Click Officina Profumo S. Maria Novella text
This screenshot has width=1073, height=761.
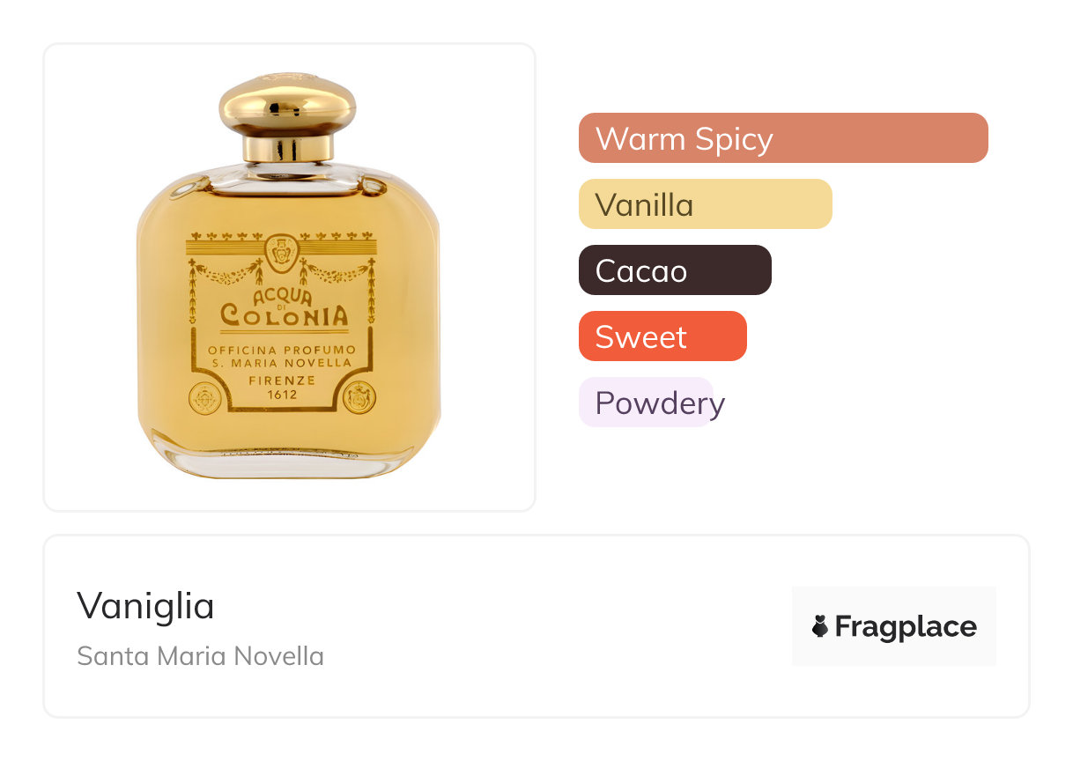pos(283,357)
